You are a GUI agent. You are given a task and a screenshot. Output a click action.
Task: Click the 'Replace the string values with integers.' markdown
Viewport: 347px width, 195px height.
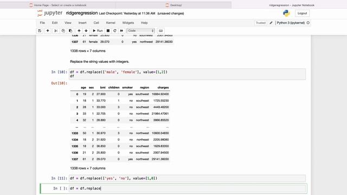tap(100, 61)
